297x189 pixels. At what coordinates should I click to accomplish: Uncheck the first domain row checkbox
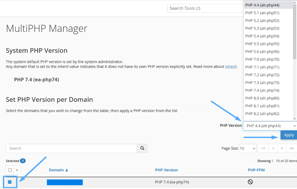10,182
